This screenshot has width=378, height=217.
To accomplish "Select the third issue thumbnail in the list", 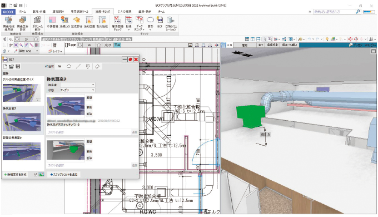I will [22, 151].
